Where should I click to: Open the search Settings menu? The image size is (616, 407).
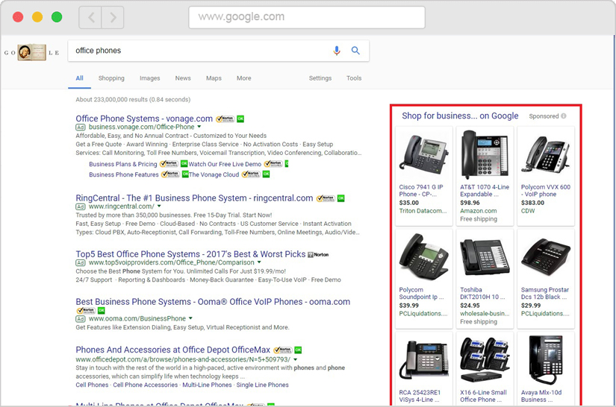pos(320,78)
